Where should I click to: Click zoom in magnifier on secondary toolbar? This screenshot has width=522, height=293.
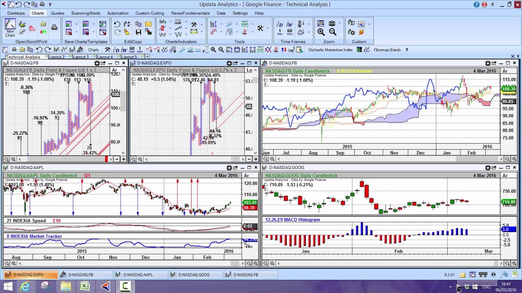click(213, 50)
